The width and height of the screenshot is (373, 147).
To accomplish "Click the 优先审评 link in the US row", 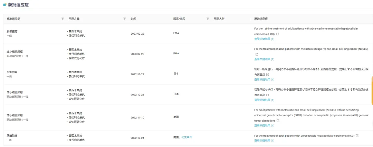I will [x=186, y=137].
